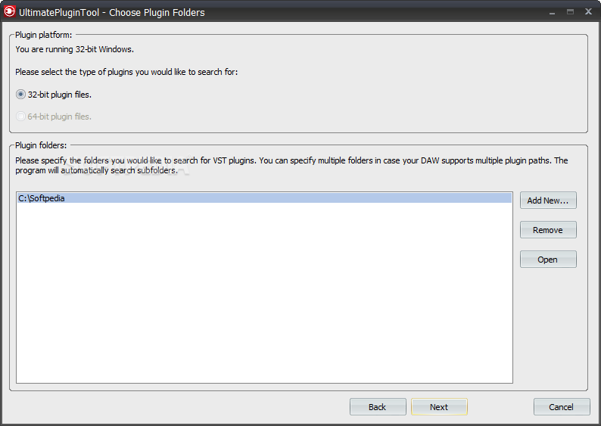This screenshot has height=426, width=601.
Task: Go back to the previous step
Action: (378, 407)
